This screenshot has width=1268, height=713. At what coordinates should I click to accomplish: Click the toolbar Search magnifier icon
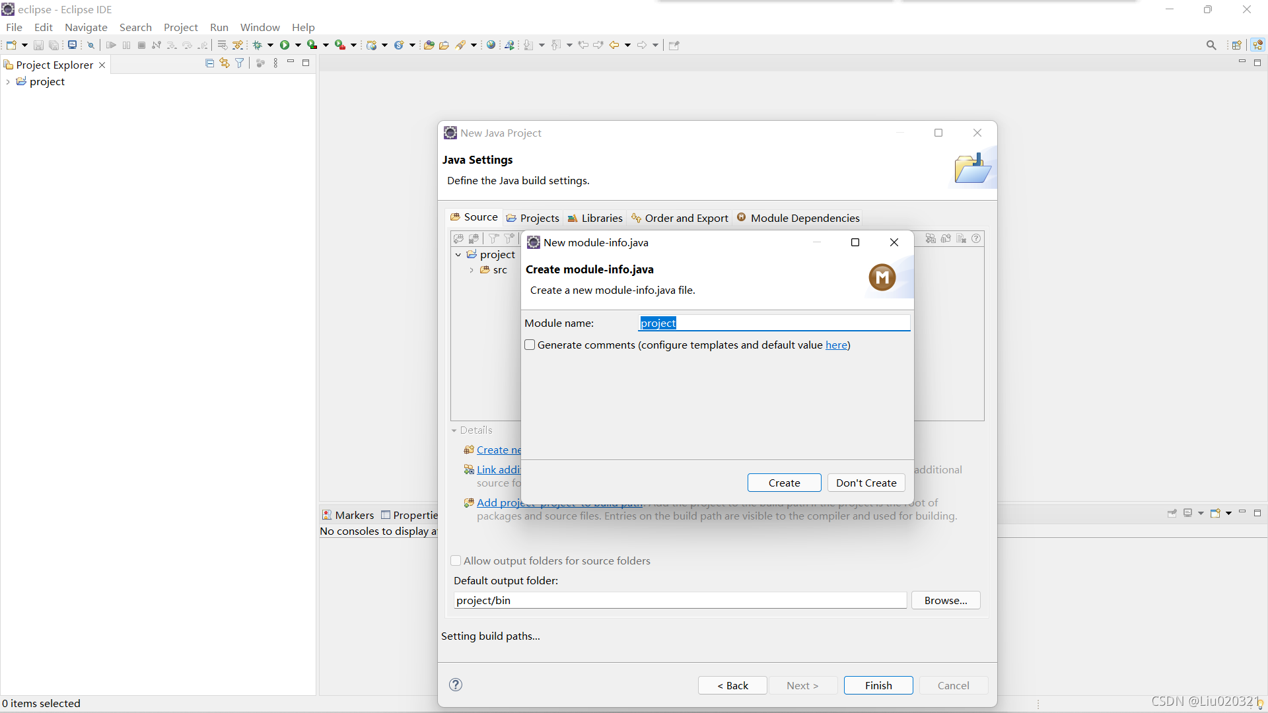pos(1211,45)
